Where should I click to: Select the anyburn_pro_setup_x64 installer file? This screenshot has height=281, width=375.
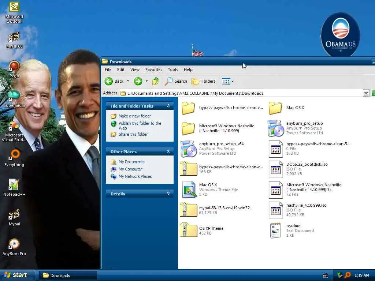[x=212, y=149]
